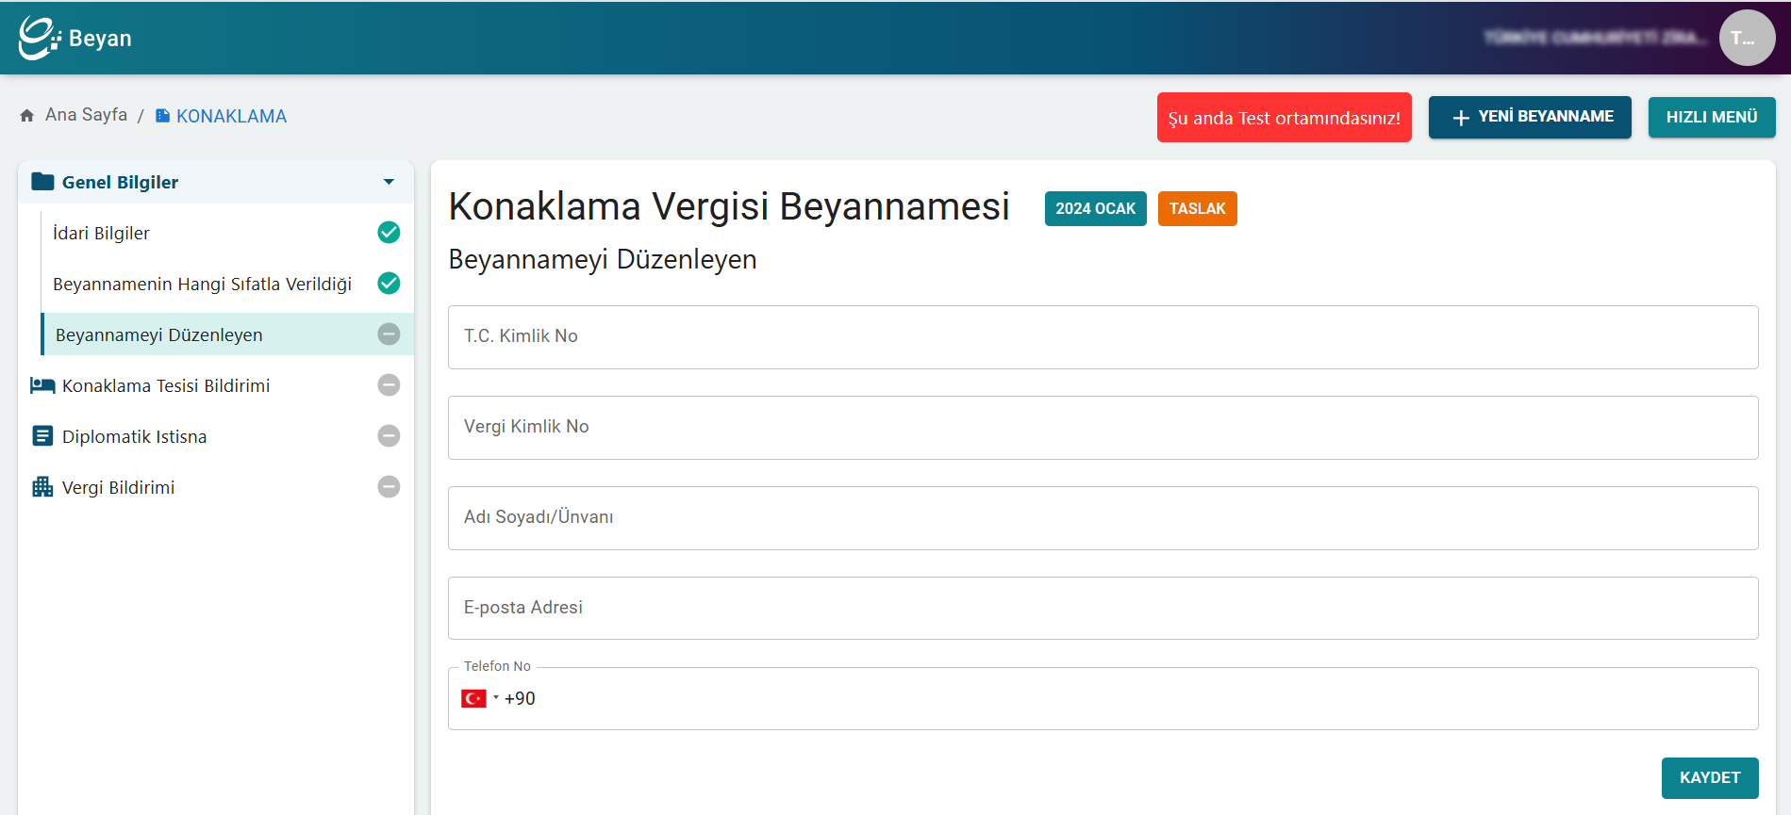Focus the Adı Soyadı/Ünvanı field

[1103, 518]
